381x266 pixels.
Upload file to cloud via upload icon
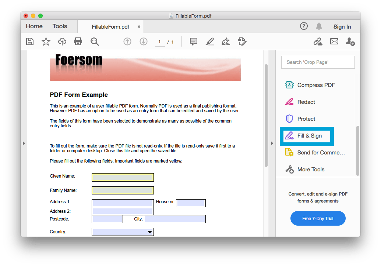tap(62, 41)
